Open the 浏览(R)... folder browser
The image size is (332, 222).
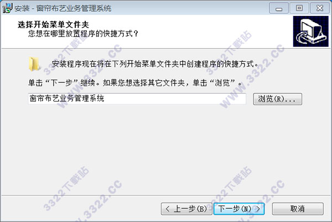point(277,99)
